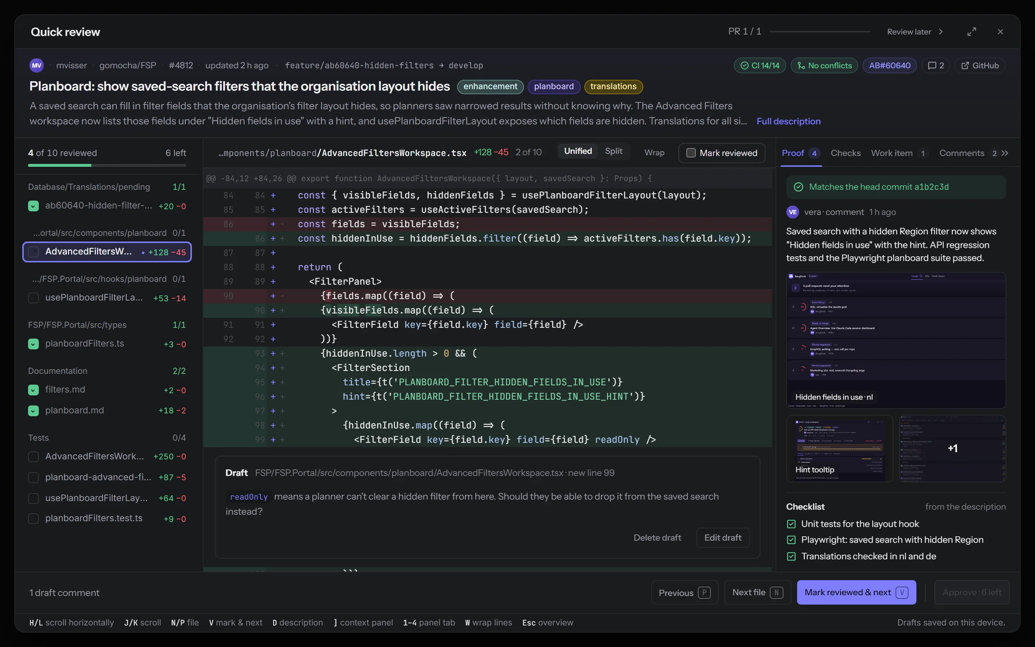Switch diff to Split view

pyautogui.click(x=614, y=151)
